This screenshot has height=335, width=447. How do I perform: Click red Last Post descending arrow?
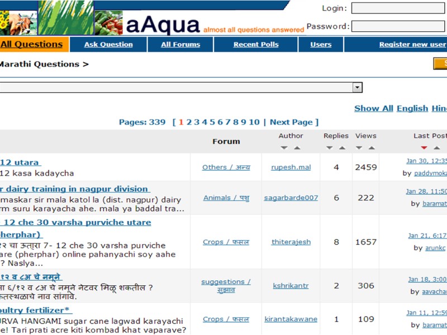click(x=424, y=148)
